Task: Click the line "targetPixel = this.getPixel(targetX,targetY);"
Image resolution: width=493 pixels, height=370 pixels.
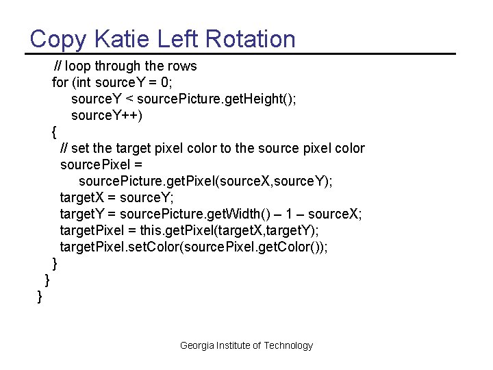Action: click(x=189, y=230)
